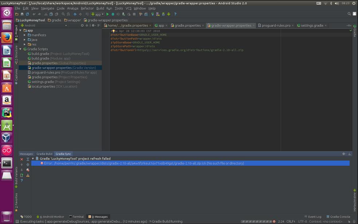The image size is (358, 224).
Task: Open the VCS menu
Action: coord(129,8)
